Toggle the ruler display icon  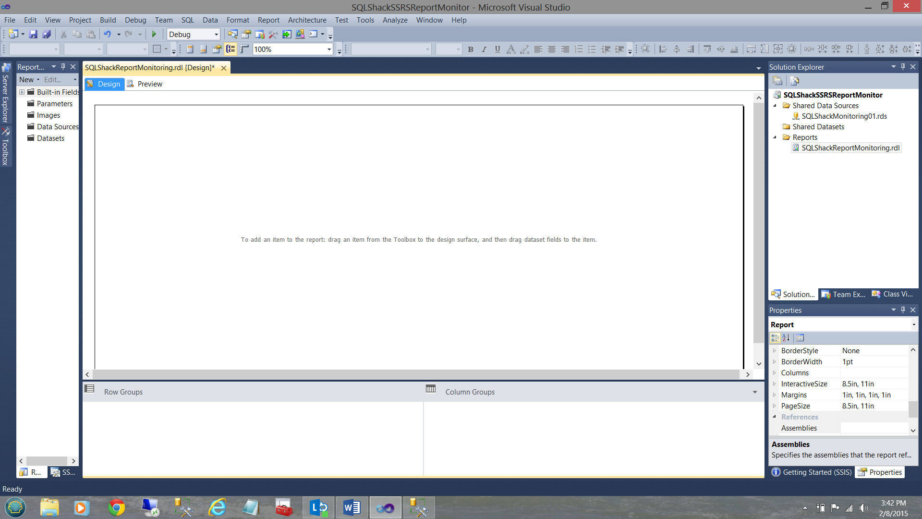tap(244, 49)
